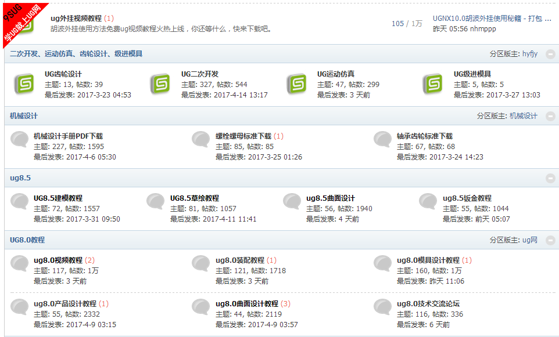
Task: Open ug8.0模具设计教程 forum title
Action: click(x=428, y=260)
